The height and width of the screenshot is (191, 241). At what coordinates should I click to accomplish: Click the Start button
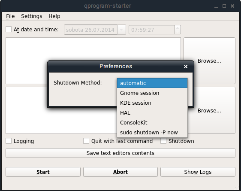[43, 172]
